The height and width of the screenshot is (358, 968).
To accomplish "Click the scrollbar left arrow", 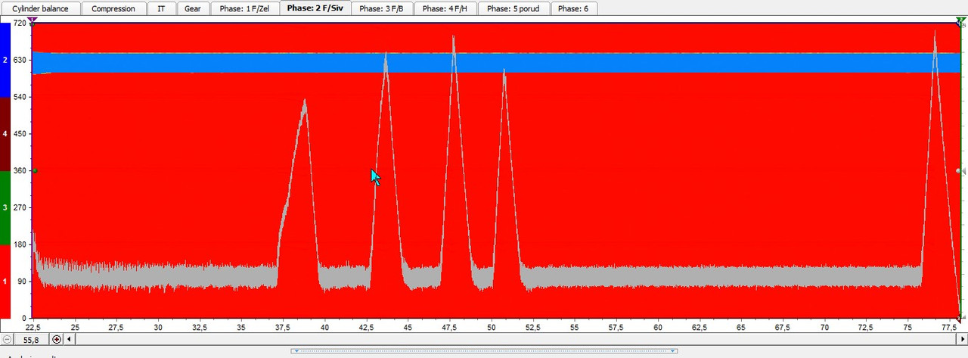I will (70, 339).
